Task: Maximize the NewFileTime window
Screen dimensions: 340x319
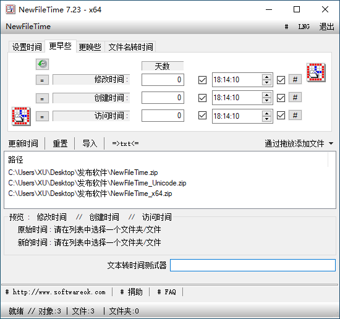Action: [297, 9]
